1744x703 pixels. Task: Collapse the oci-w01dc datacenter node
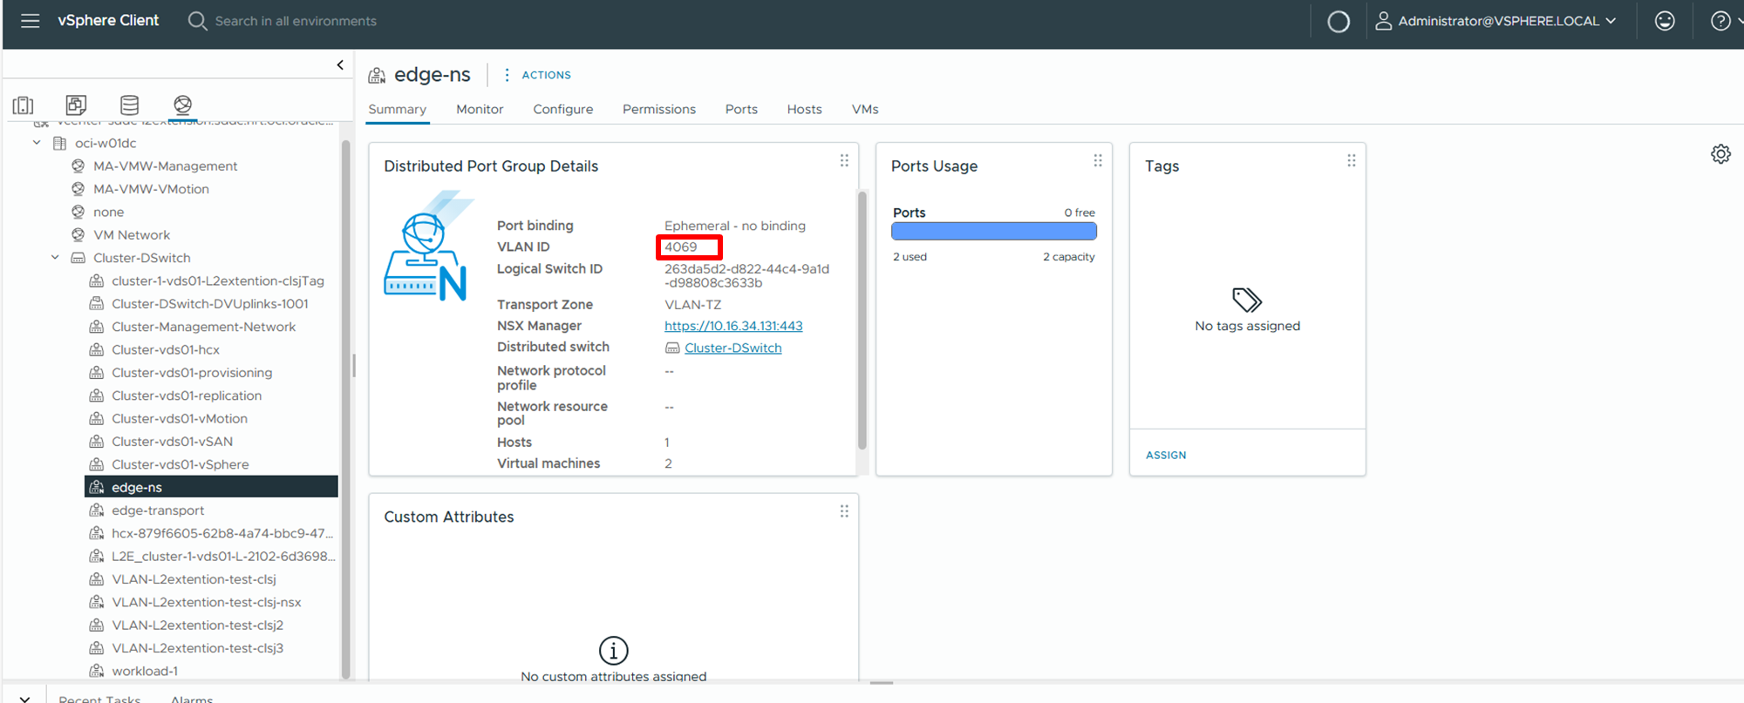point(37,143)
